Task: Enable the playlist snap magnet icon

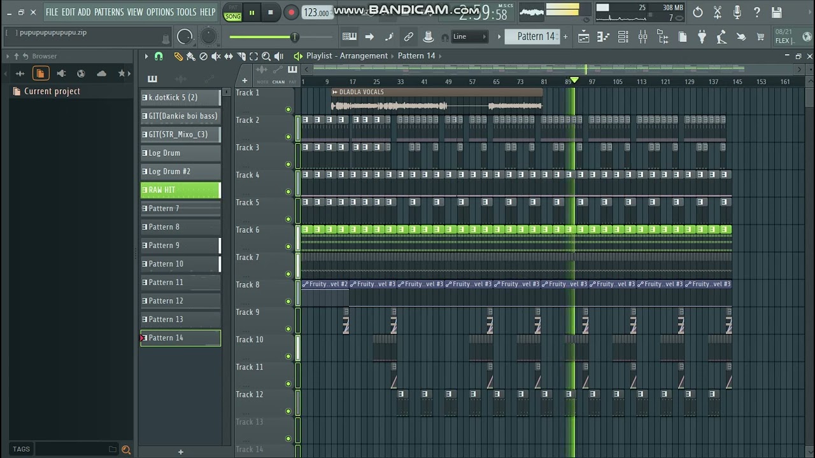Action: click(x=159, y=56)
